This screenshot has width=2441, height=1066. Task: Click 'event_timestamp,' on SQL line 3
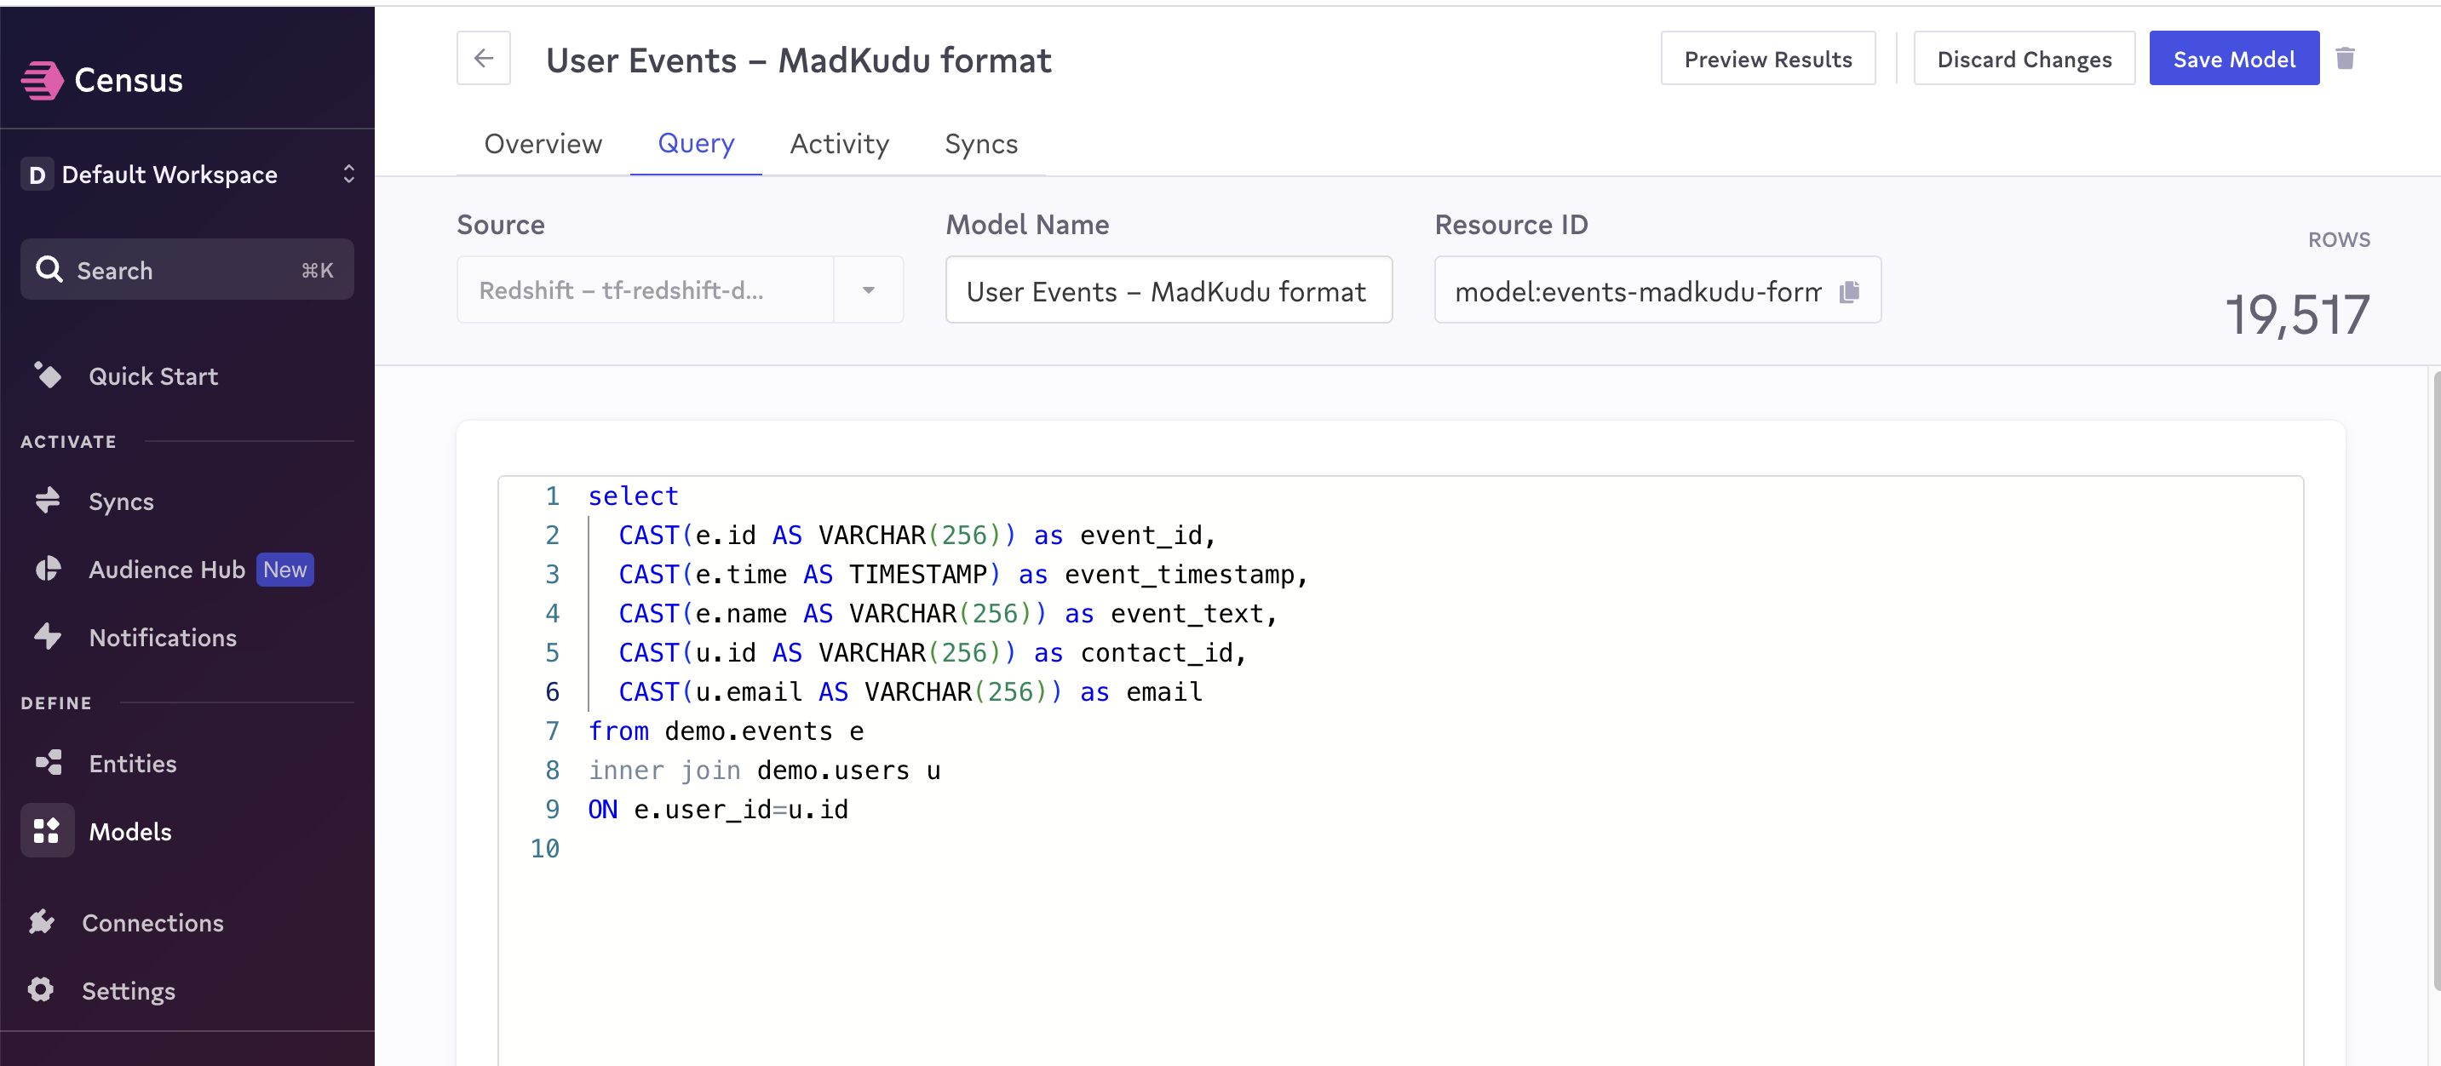click(x=1186, y=574)
